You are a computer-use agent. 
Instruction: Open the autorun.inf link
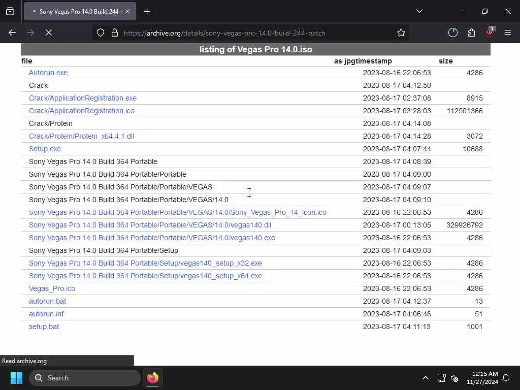(46, 314)
